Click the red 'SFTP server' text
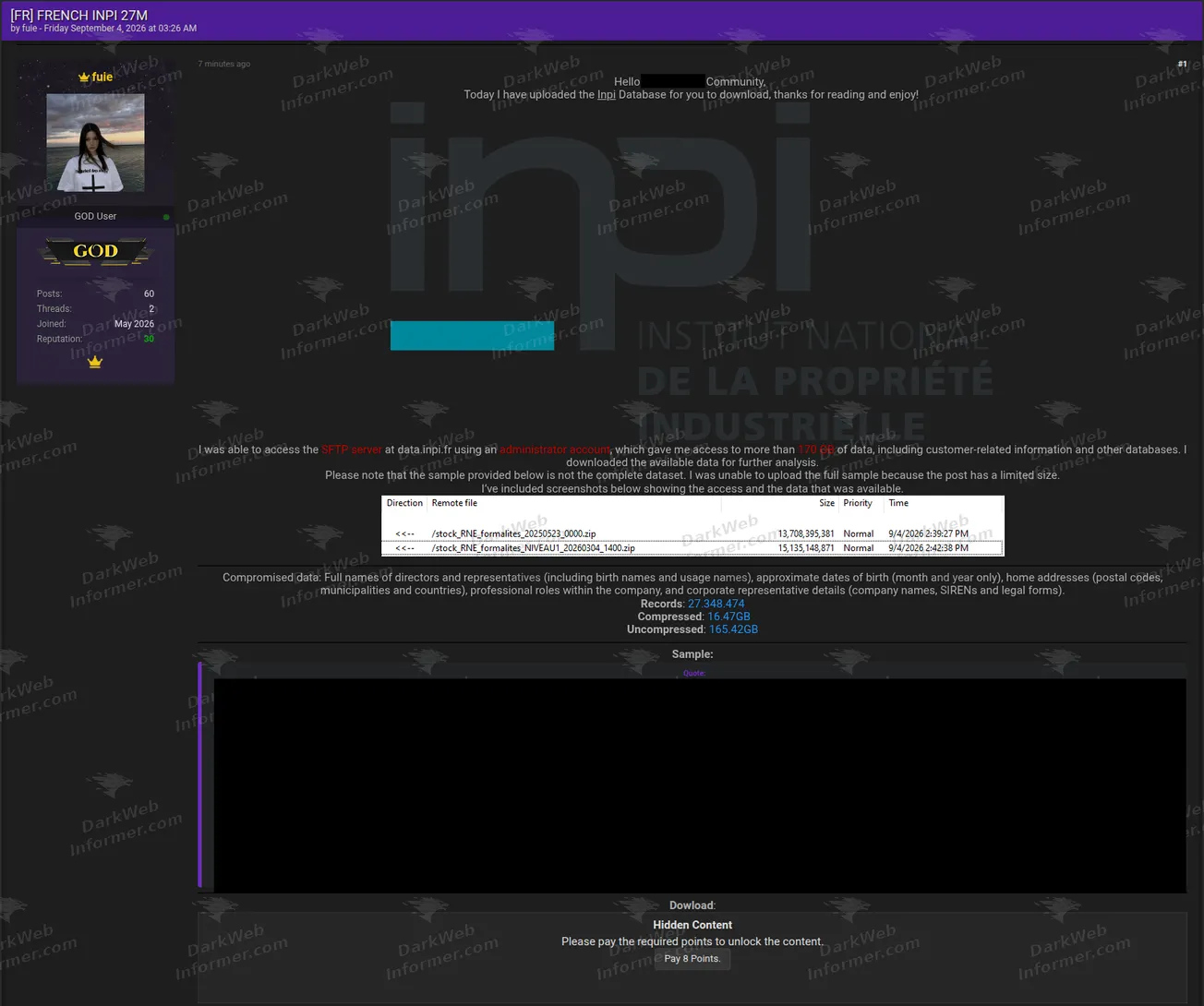This screenshot has height=1006, width=1204. pos(352,449)
